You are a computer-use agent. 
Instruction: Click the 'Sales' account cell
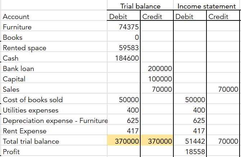54,89
